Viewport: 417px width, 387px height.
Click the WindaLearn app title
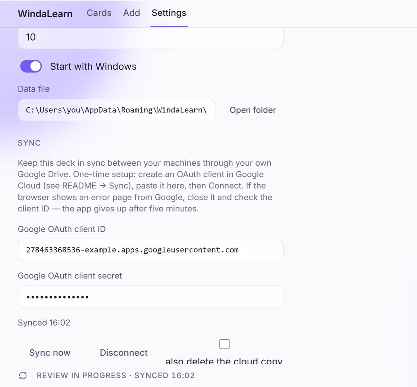click(x=45, y=14)
